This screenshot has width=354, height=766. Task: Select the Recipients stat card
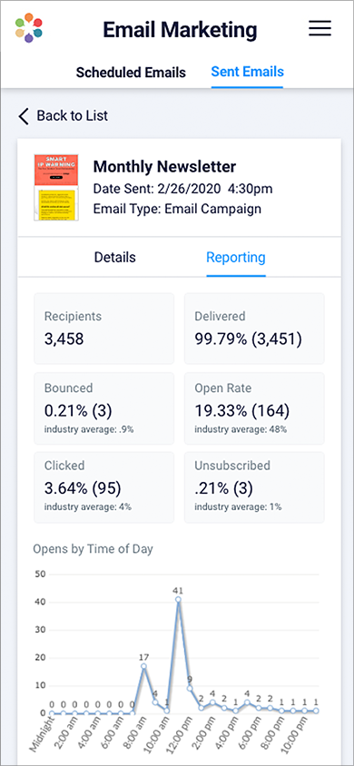(x=103, y=329)
